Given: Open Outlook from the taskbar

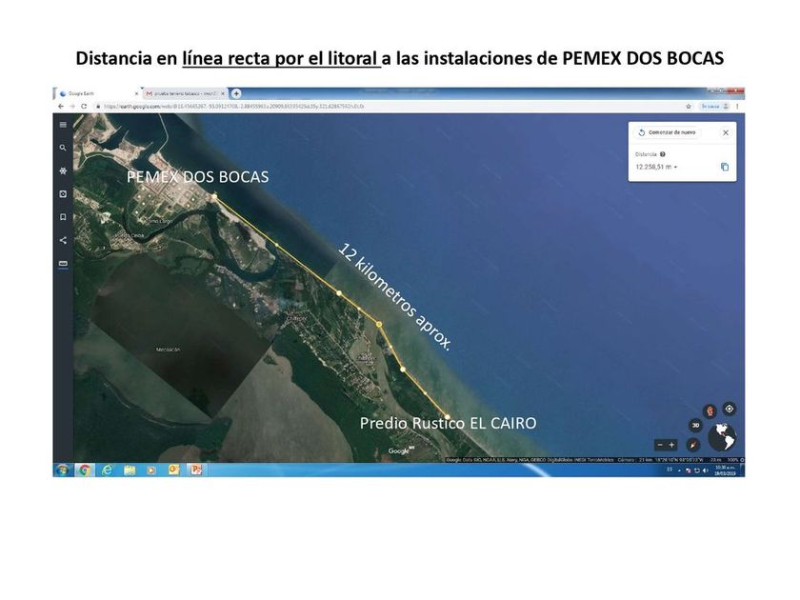Looking at the screenshot, I should (x=174, y=470).
